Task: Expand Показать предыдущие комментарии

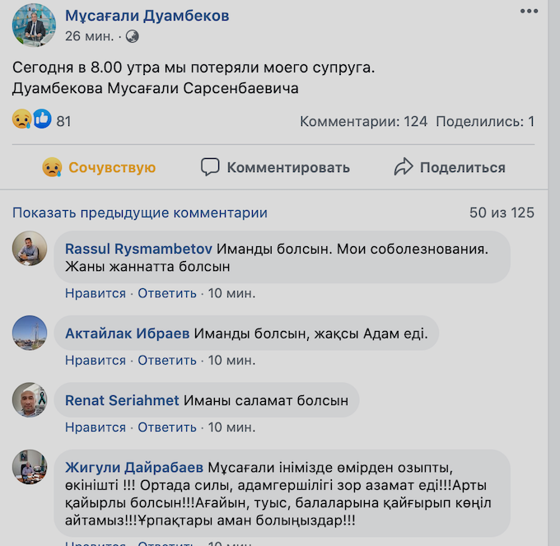Action: pyautogui.click(x=140, y=212)
